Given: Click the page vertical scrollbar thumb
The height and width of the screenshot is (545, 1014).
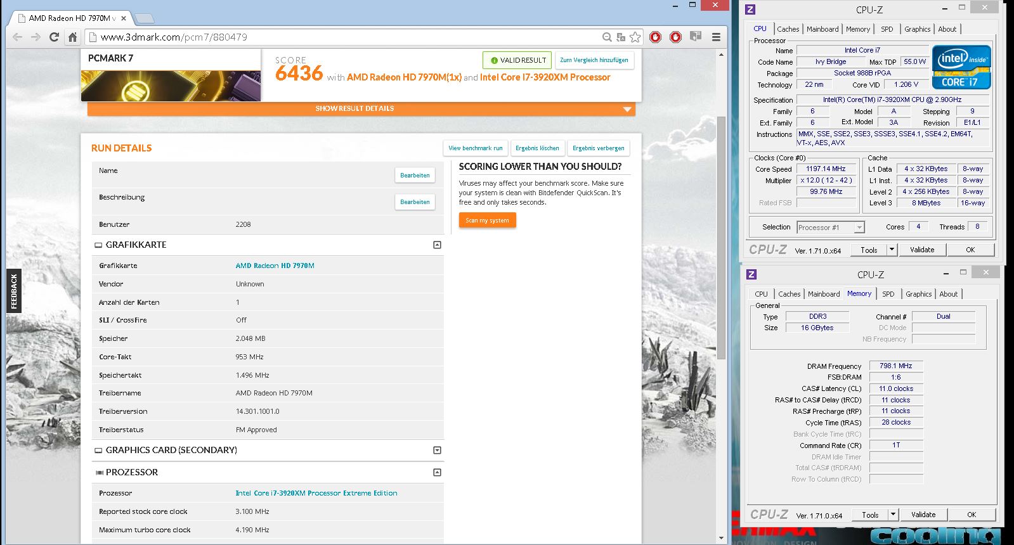Looking at the screenshot, I should click(x=721, y=238).
